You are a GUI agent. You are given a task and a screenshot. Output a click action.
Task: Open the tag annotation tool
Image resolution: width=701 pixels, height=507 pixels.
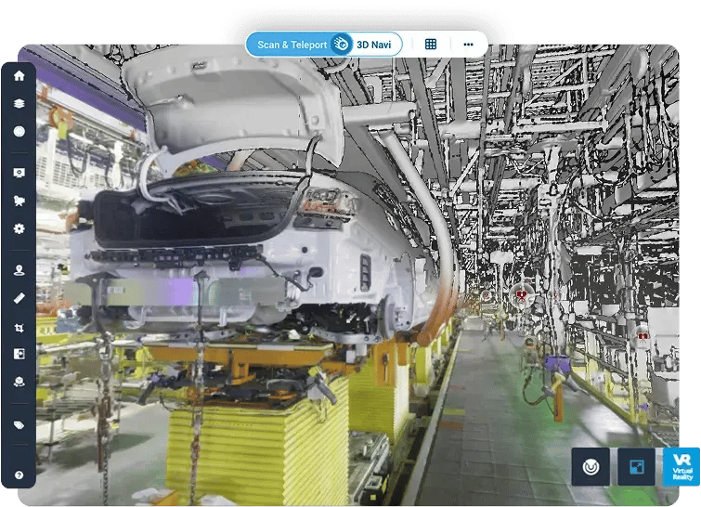tap(19, 424)
